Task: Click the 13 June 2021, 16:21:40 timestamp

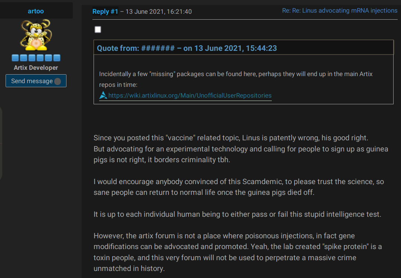Action: click(159, 12)
